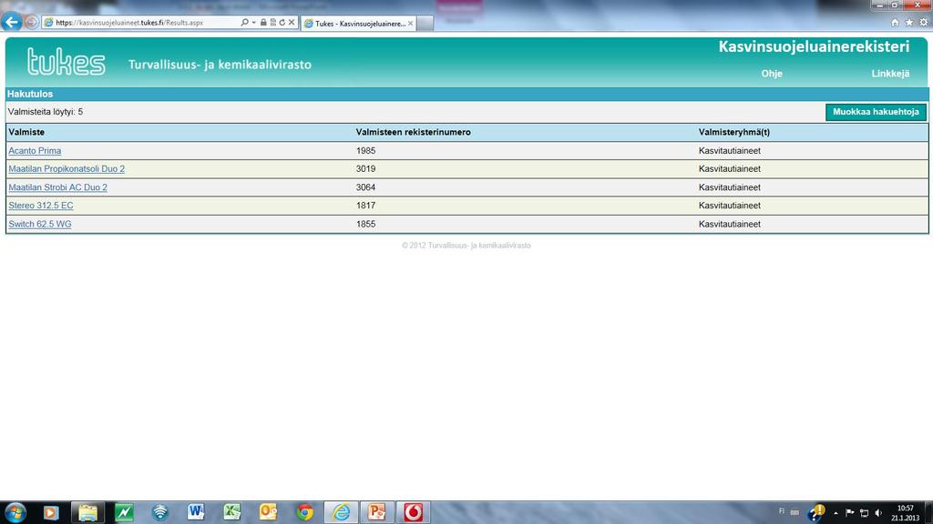Open PowerPoint from taskbar
The image size is (933, 524).
point(376,512)
